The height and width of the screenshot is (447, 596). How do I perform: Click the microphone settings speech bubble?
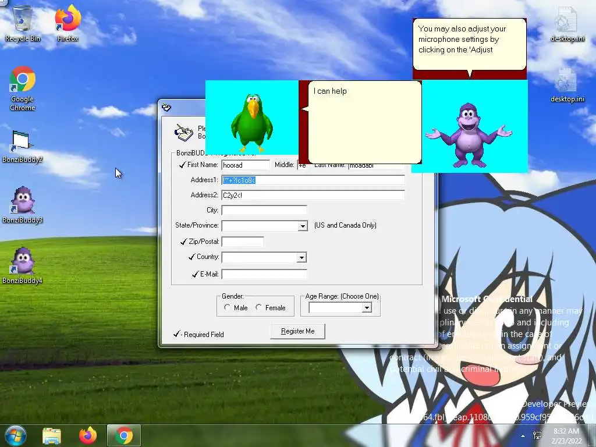(470, 44)
